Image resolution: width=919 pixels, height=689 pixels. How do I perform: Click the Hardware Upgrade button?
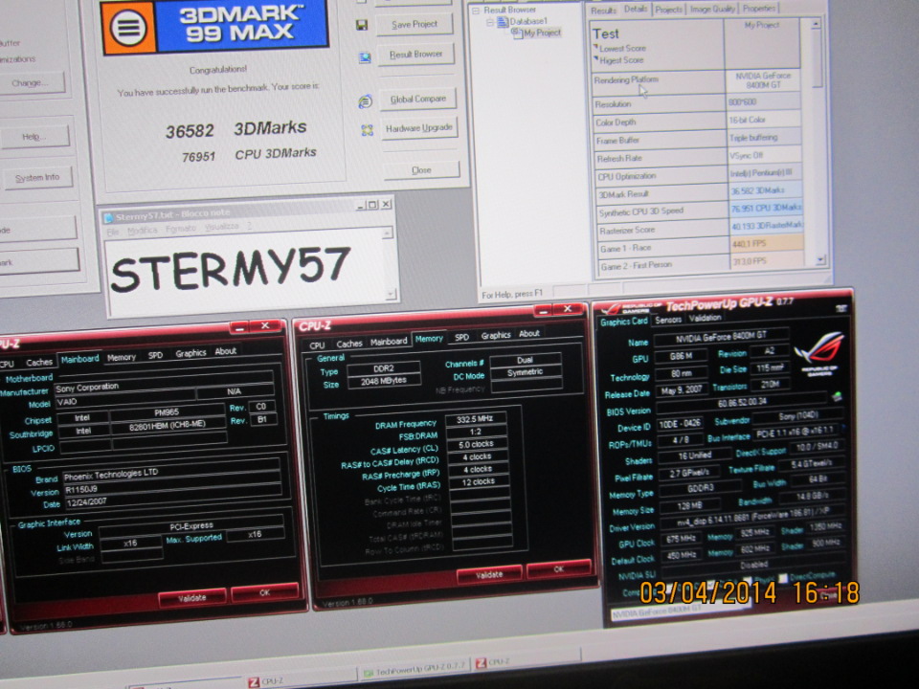click(419, 127)
